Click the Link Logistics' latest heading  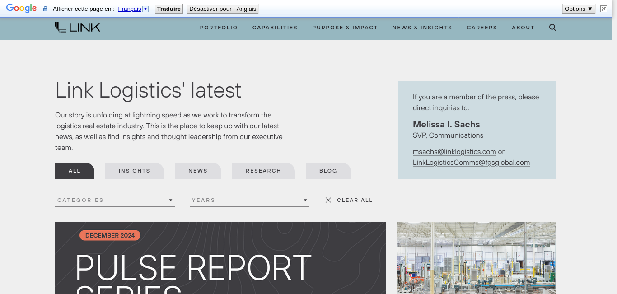point(148,90)
